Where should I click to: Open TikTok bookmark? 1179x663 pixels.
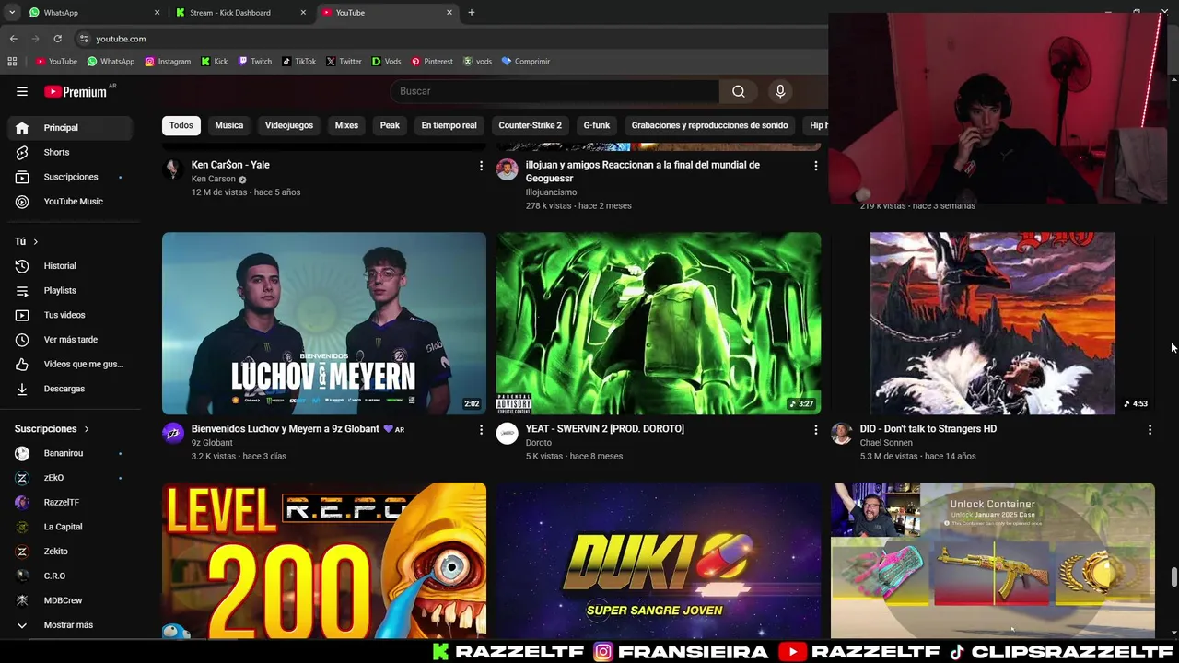(x=298, y=62)
